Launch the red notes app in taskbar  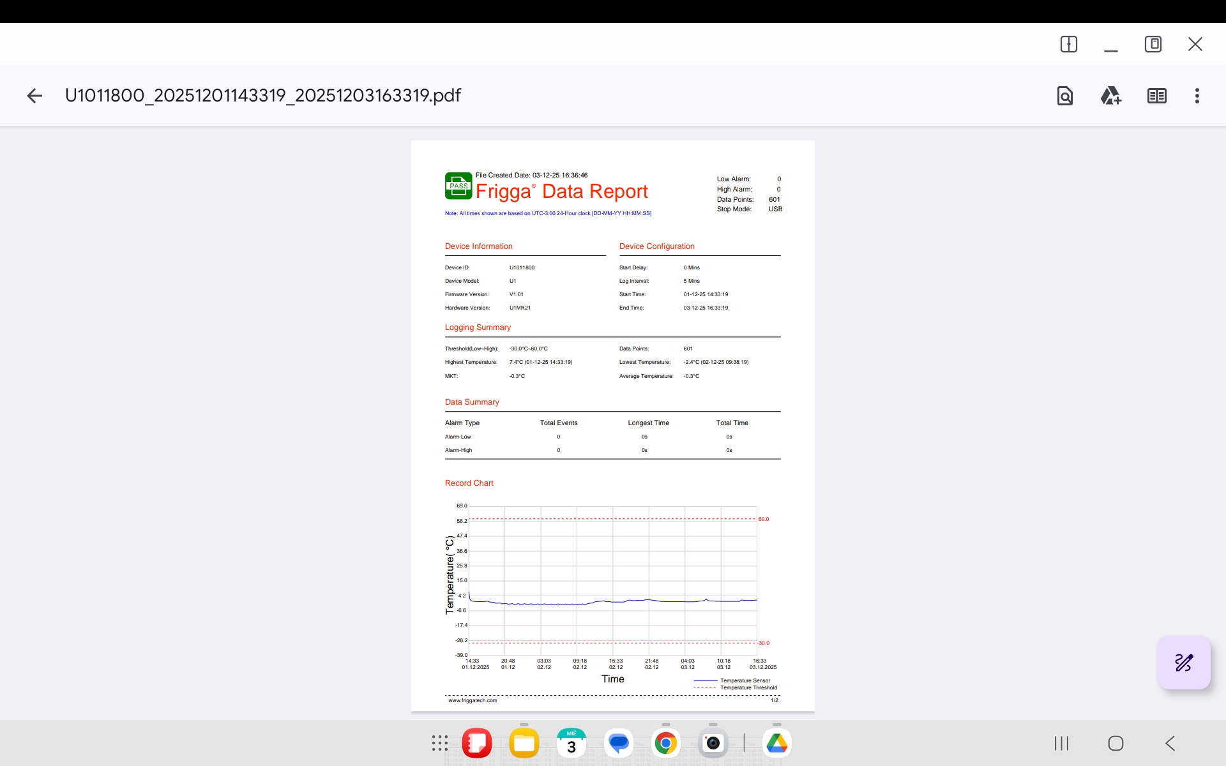click(x=476, y=743)
